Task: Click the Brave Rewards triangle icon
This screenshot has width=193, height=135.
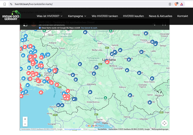Action: (x=182, y=4)
